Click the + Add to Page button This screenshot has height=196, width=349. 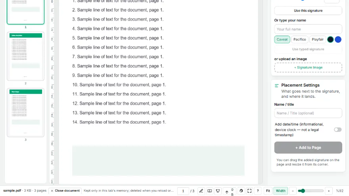(308, 148)
